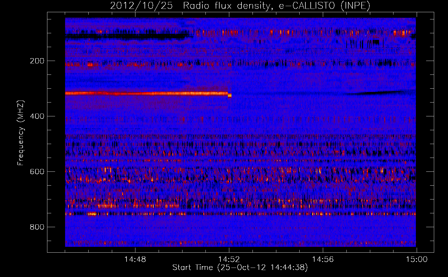Click the dark black band near 110 MHz at the left
Image resolution: width=448 pixels, height=277 pixels.
click(x=127, y=36)
